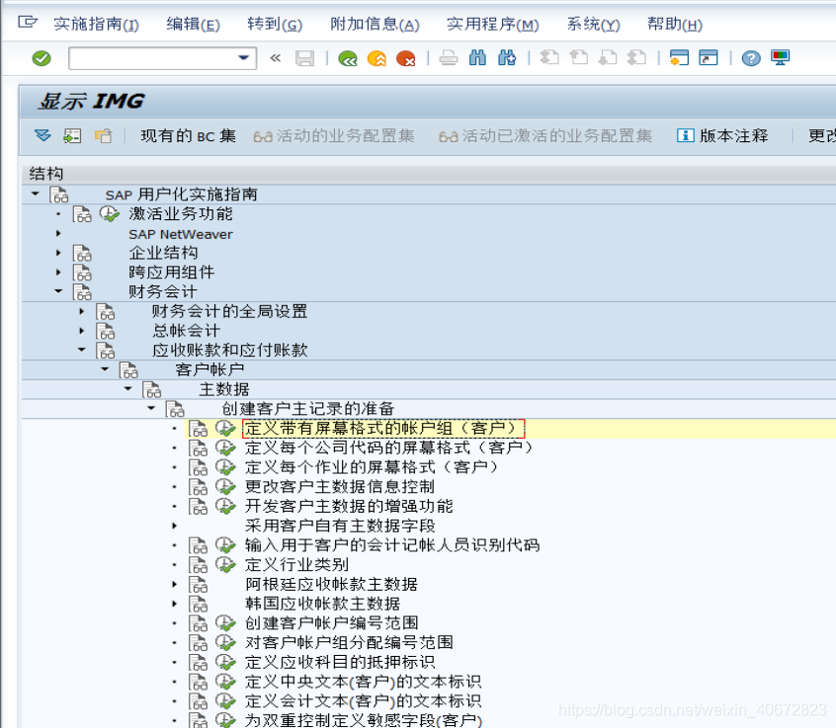Click the red Cancel icon

pos(406,58)
